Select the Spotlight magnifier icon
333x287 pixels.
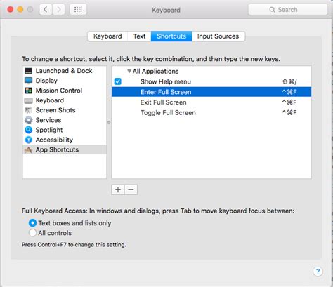[28, 130]
